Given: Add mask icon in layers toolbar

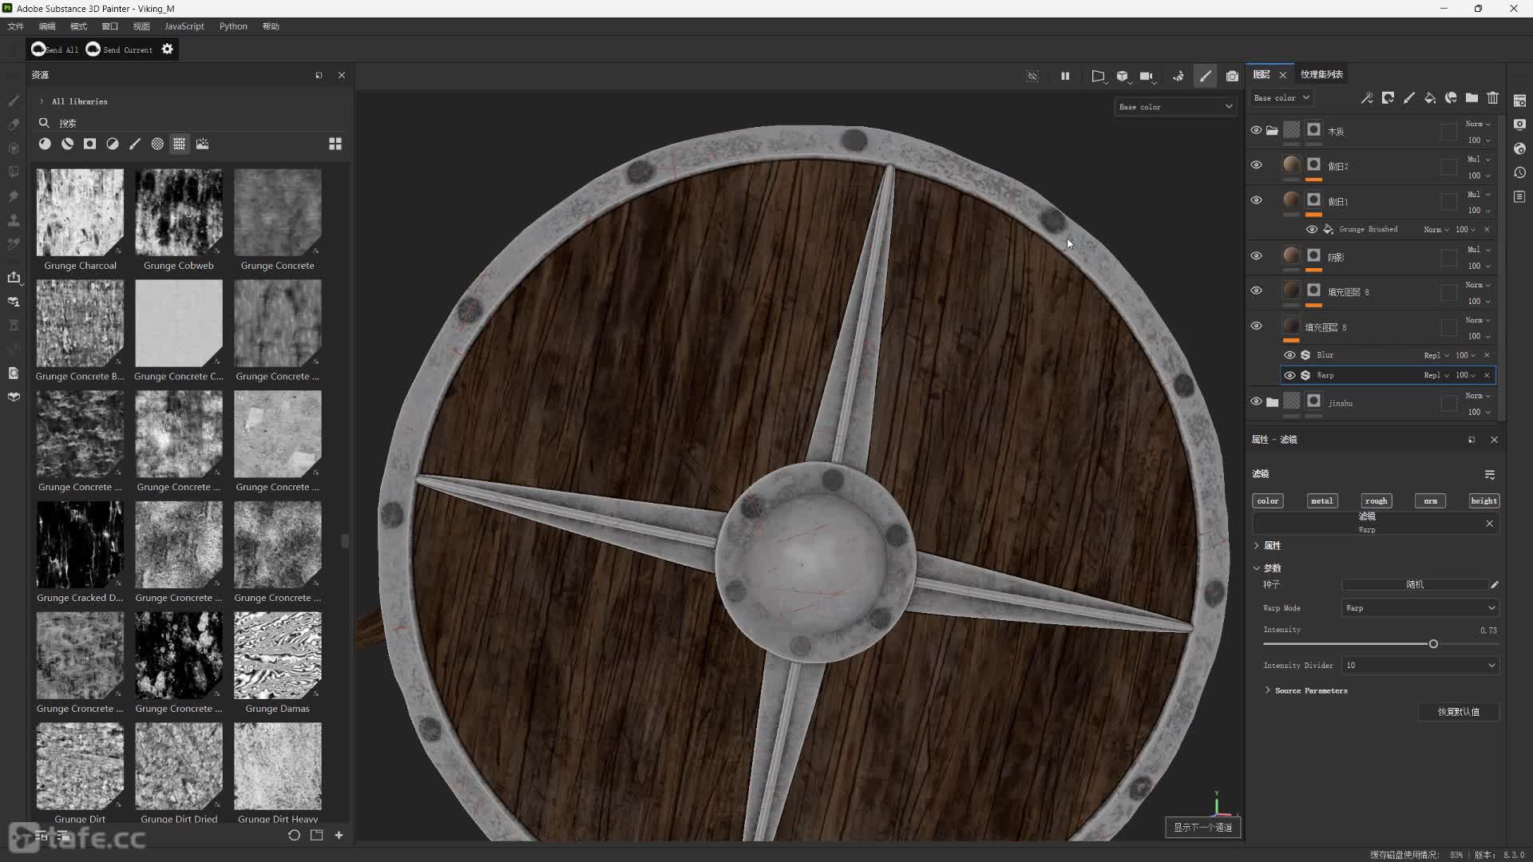Looking at the screenshot, I should click(1388, 97).
